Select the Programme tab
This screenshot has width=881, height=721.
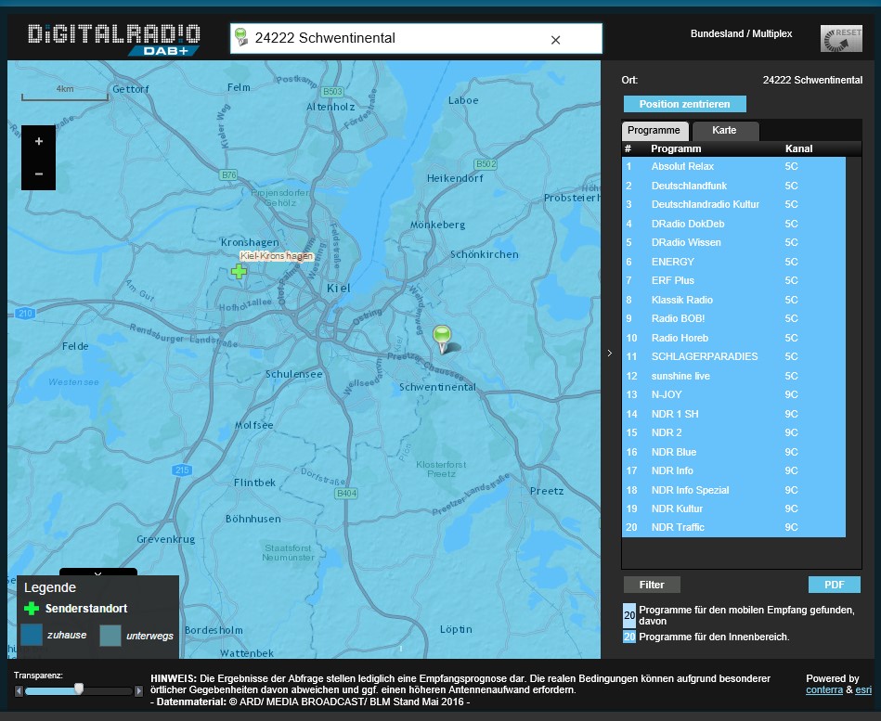pos(654,131)
